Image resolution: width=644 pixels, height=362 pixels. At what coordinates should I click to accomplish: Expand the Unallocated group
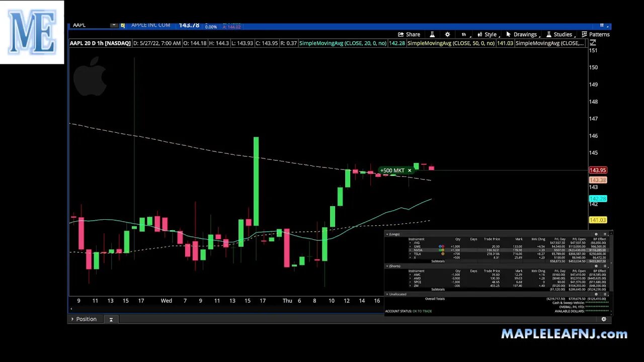coord(387,294)
